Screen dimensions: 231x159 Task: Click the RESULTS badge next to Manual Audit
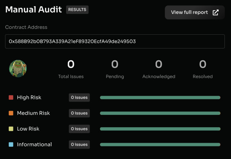77,10
